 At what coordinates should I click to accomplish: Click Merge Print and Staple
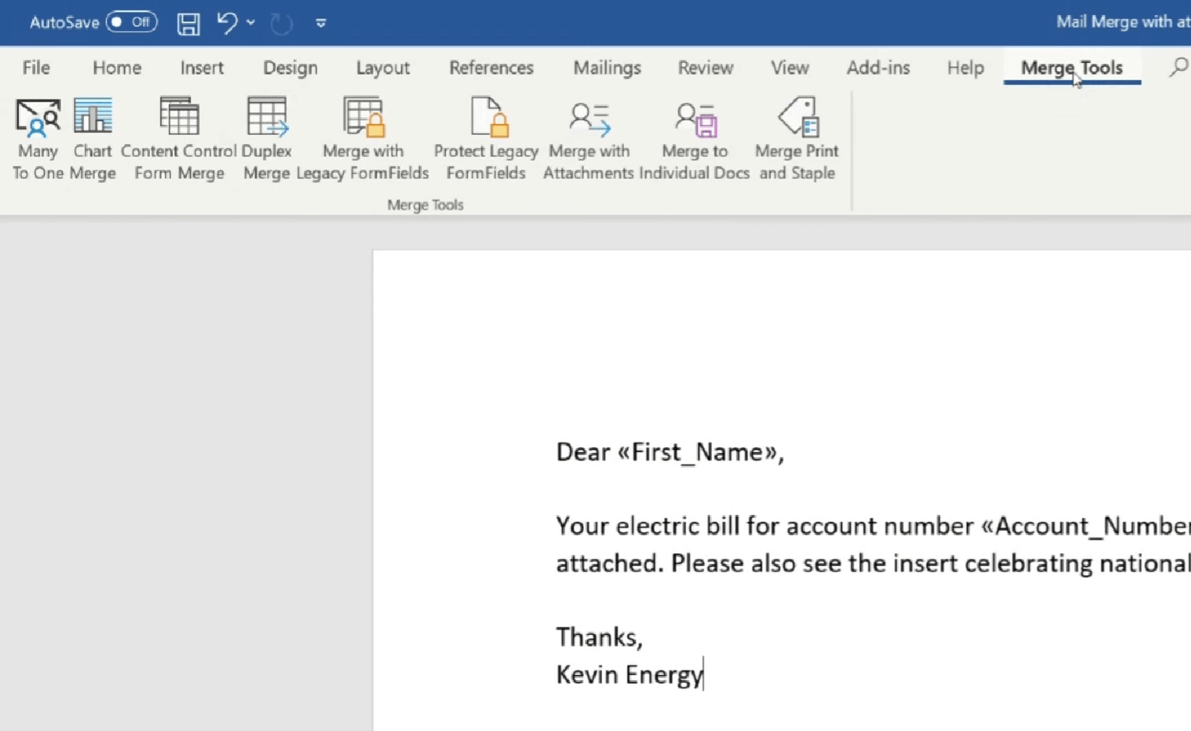click(x=797, y=138)
